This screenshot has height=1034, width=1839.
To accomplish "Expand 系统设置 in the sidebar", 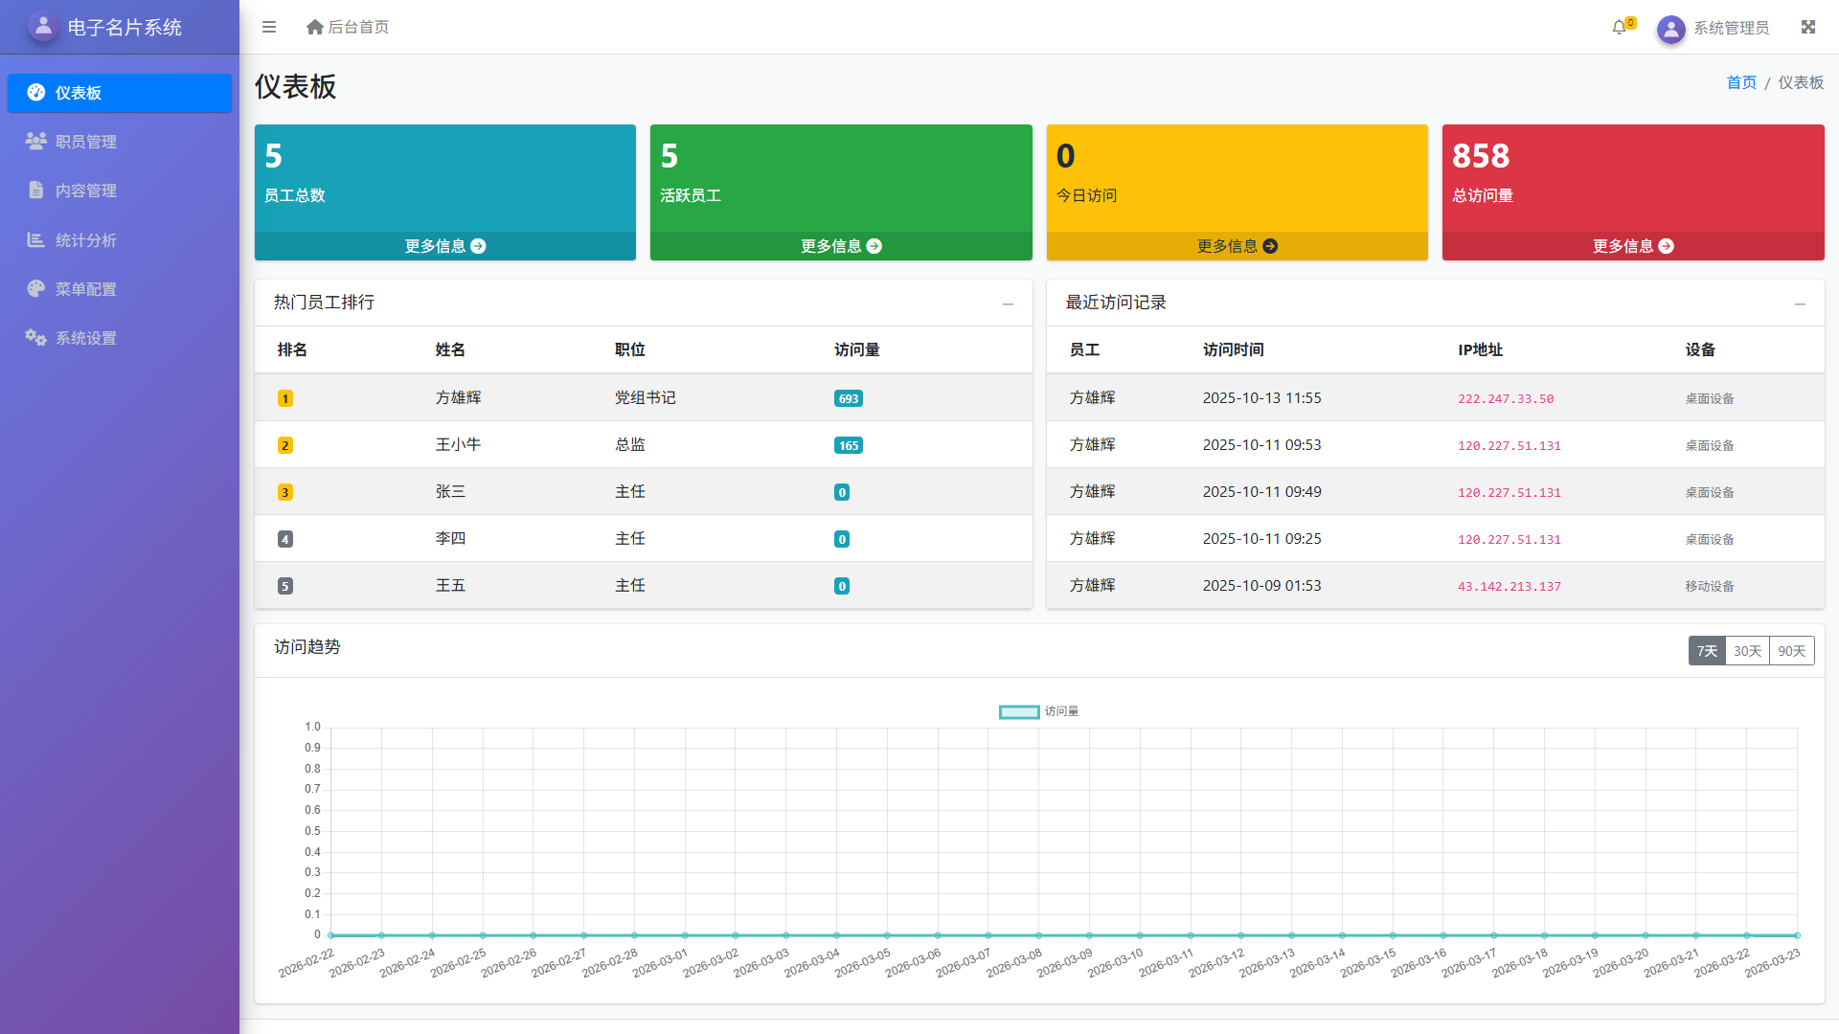I will 86,338.
